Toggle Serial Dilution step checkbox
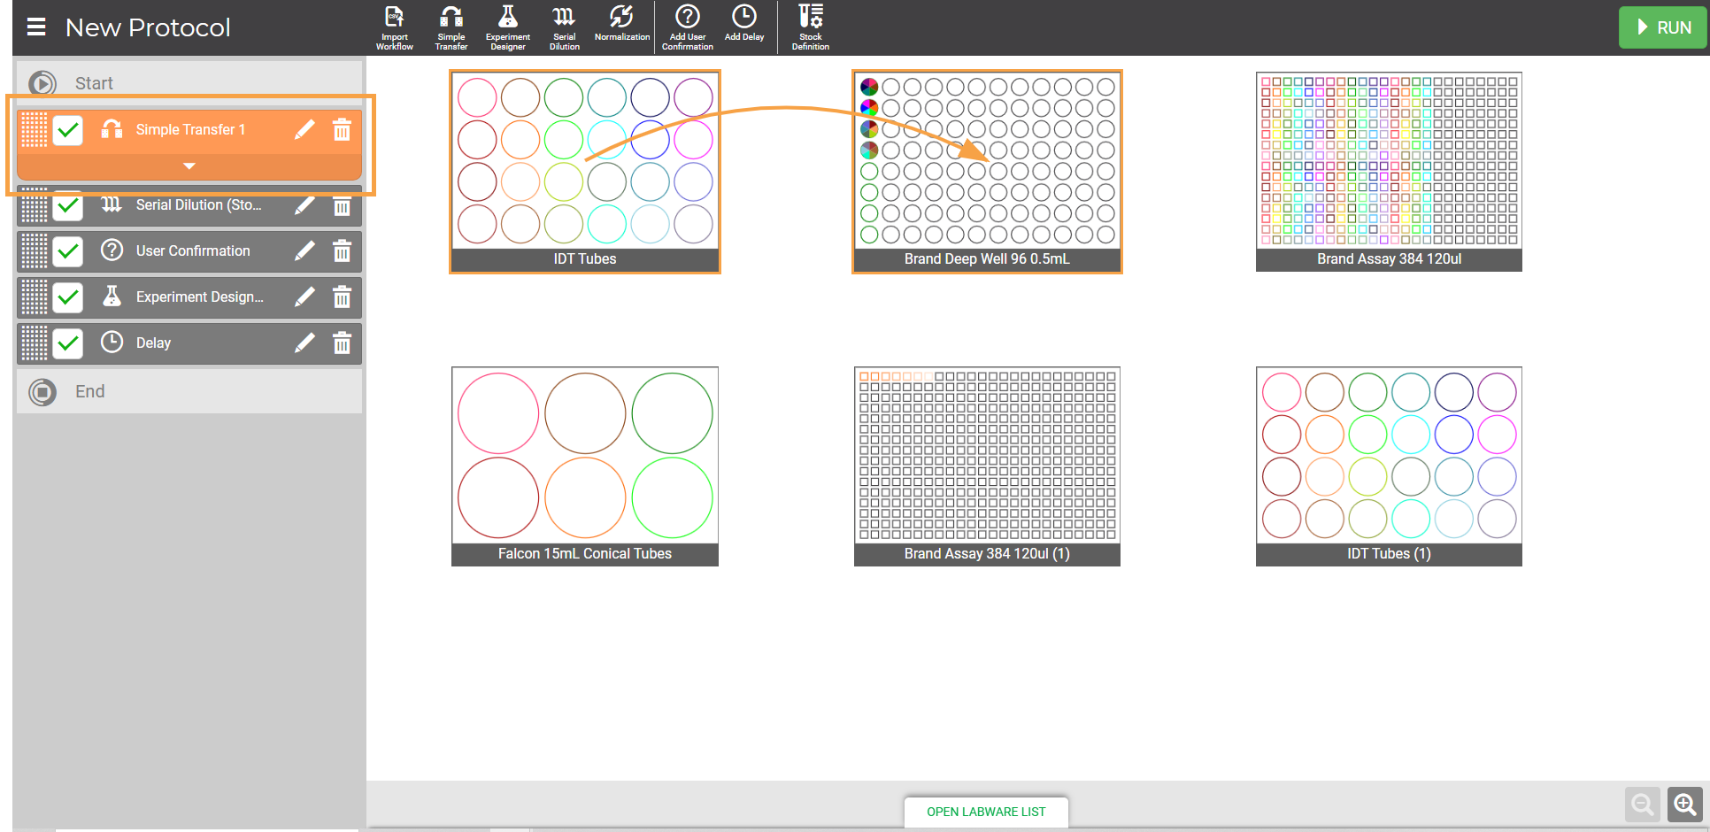 pos(68,206)
